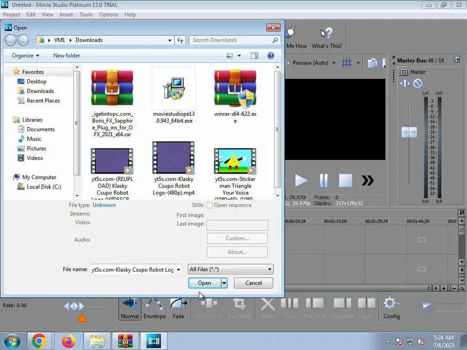Open the Edit menu
This screenshot has width=467, height=350.
pos(31,14)
